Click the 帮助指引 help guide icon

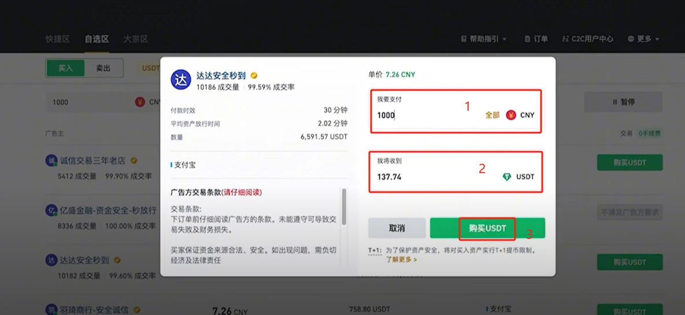(x=464, y=39)
